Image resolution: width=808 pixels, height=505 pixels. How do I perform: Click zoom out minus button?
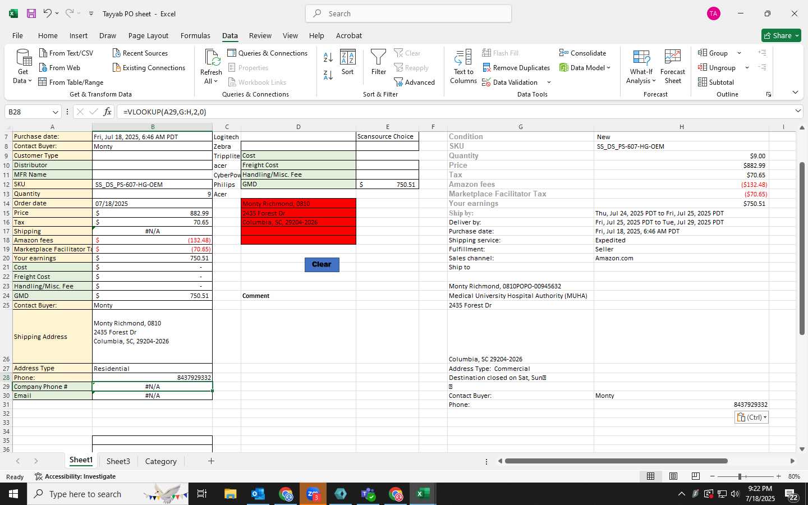tap(712, 476)
